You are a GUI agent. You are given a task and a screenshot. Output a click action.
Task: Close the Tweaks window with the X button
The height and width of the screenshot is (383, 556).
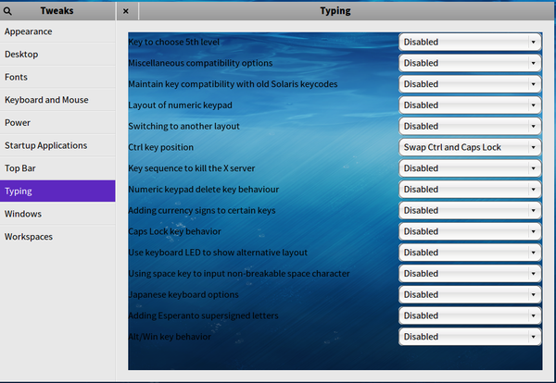(x=125, y=11)
